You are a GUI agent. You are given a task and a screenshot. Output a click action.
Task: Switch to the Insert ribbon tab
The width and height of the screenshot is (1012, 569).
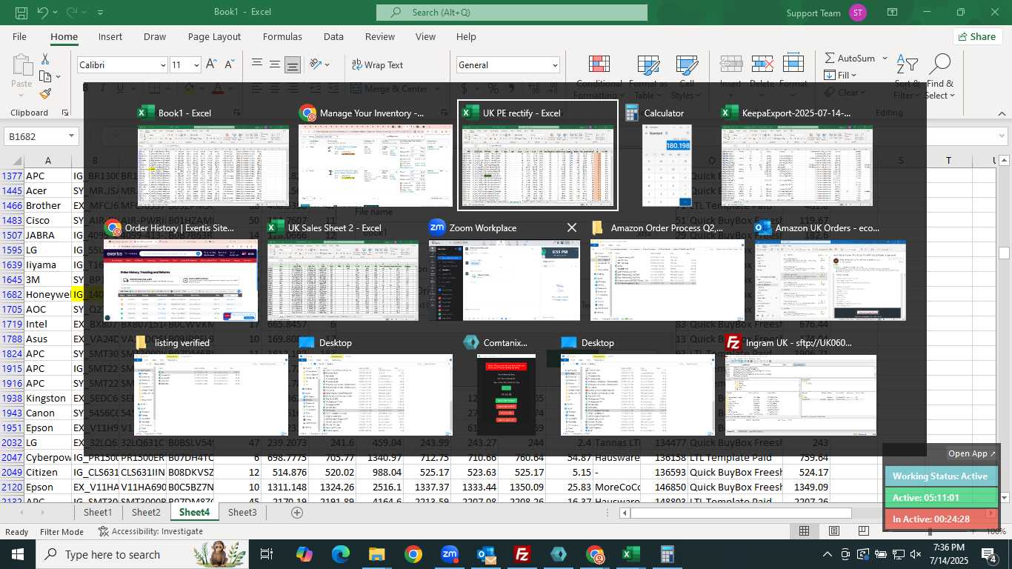click(110, 36)
